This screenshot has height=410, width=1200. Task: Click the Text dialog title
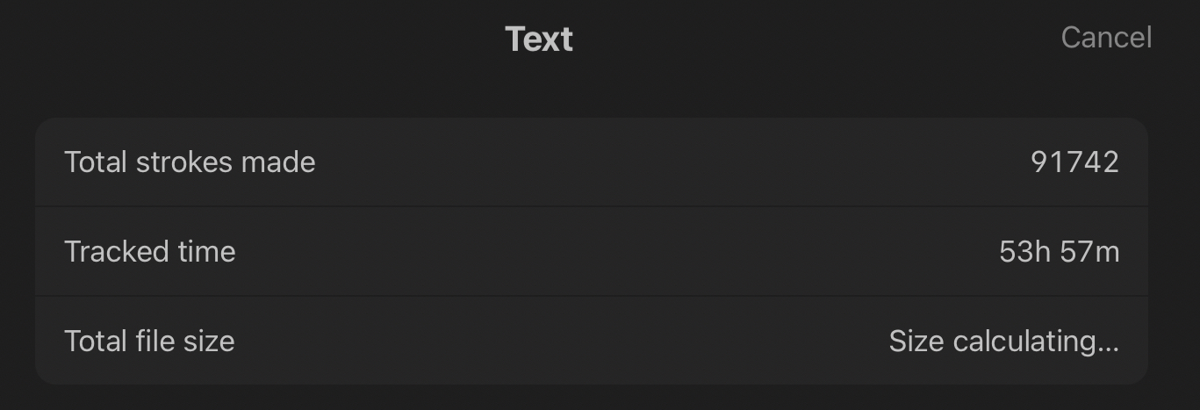click(539, 39)
